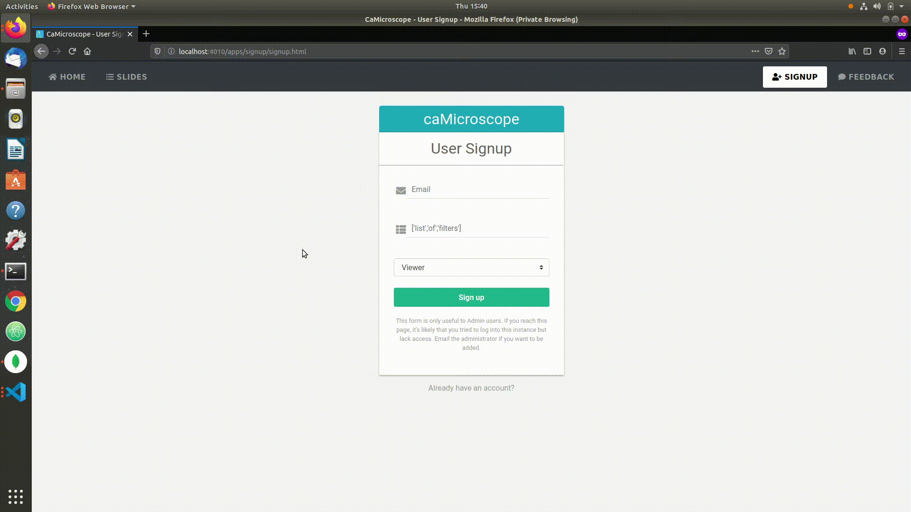Viewport: 911px width, 512px height.
Task: Open SLIDES in navigation bar
Action: [x=126, y=77]
